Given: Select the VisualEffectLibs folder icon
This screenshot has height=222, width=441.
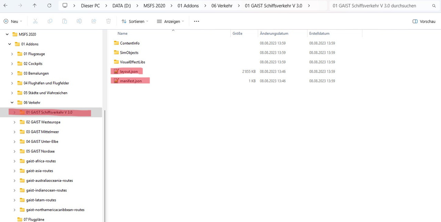Looking at the screenshot, I should click(116, 62).
